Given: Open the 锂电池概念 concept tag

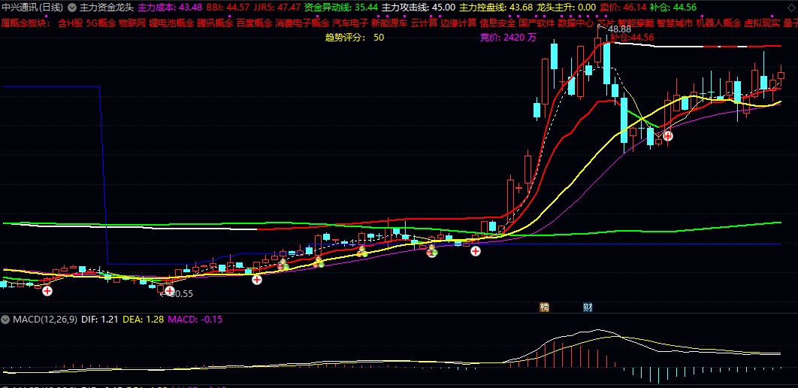Looking at the screenshot, I should point(171,23).
